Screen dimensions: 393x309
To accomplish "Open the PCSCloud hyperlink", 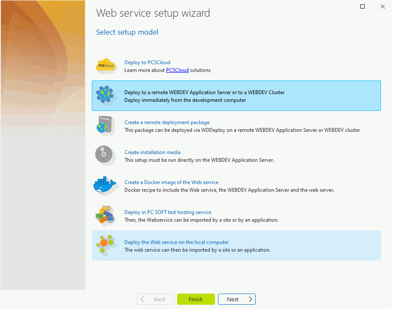I will [x=177, y=70].
